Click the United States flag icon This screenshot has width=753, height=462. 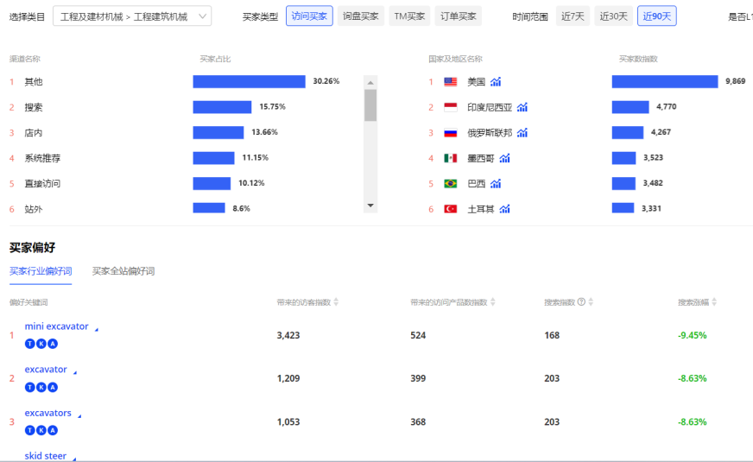click(x=451, y=82)
